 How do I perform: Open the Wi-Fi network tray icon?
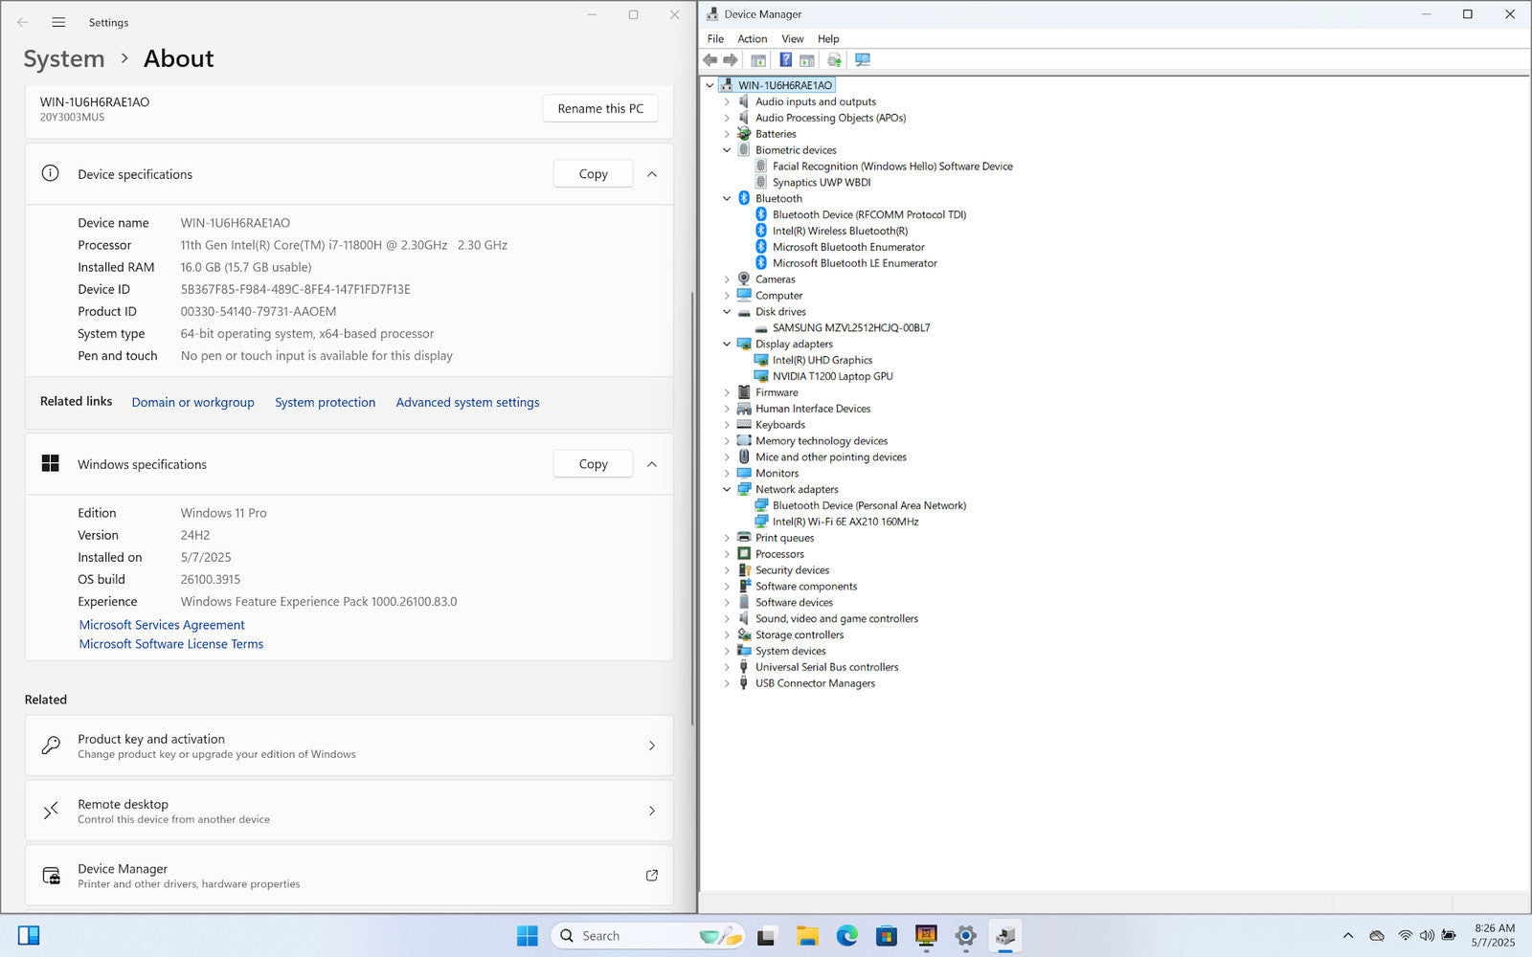coord(1405,936)
